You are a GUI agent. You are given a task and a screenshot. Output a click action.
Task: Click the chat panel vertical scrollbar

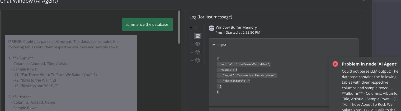180,27
